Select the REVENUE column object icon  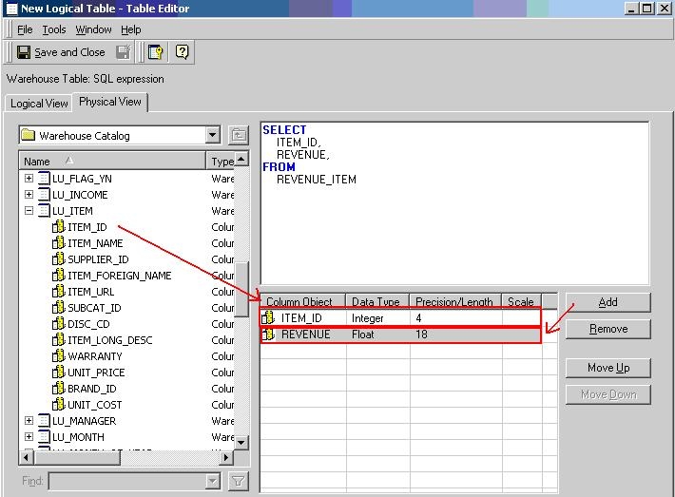point(269,335)
